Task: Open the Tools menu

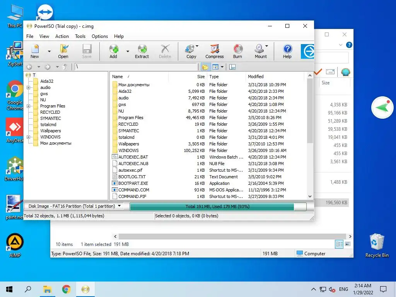Action: pos(80,36)
